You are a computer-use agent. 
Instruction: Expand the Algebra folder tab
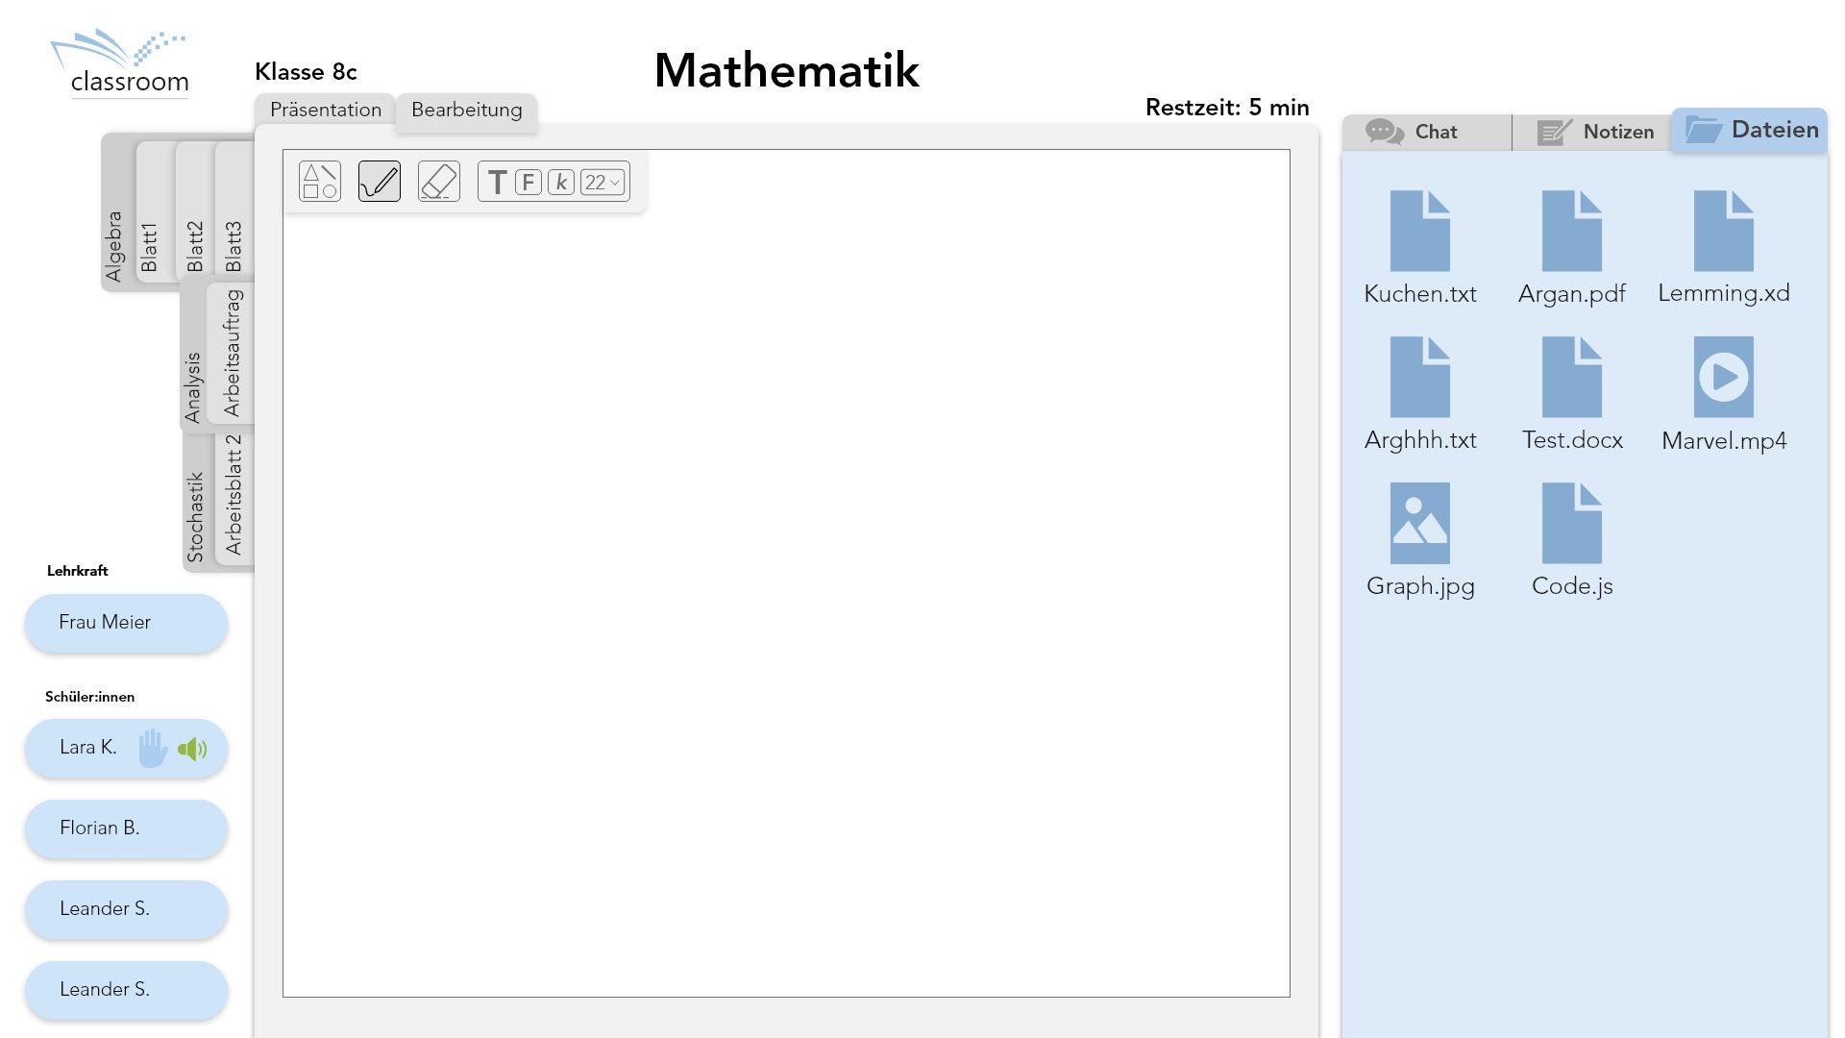coord(115,245)
